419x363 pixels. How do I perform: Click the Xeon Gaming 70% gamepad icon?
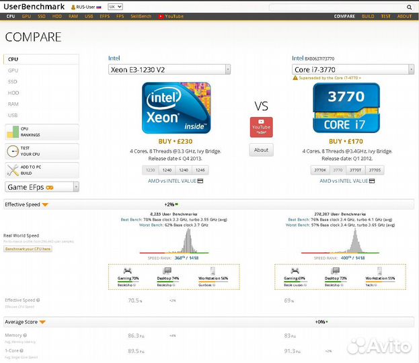click(x=128, y=271)
